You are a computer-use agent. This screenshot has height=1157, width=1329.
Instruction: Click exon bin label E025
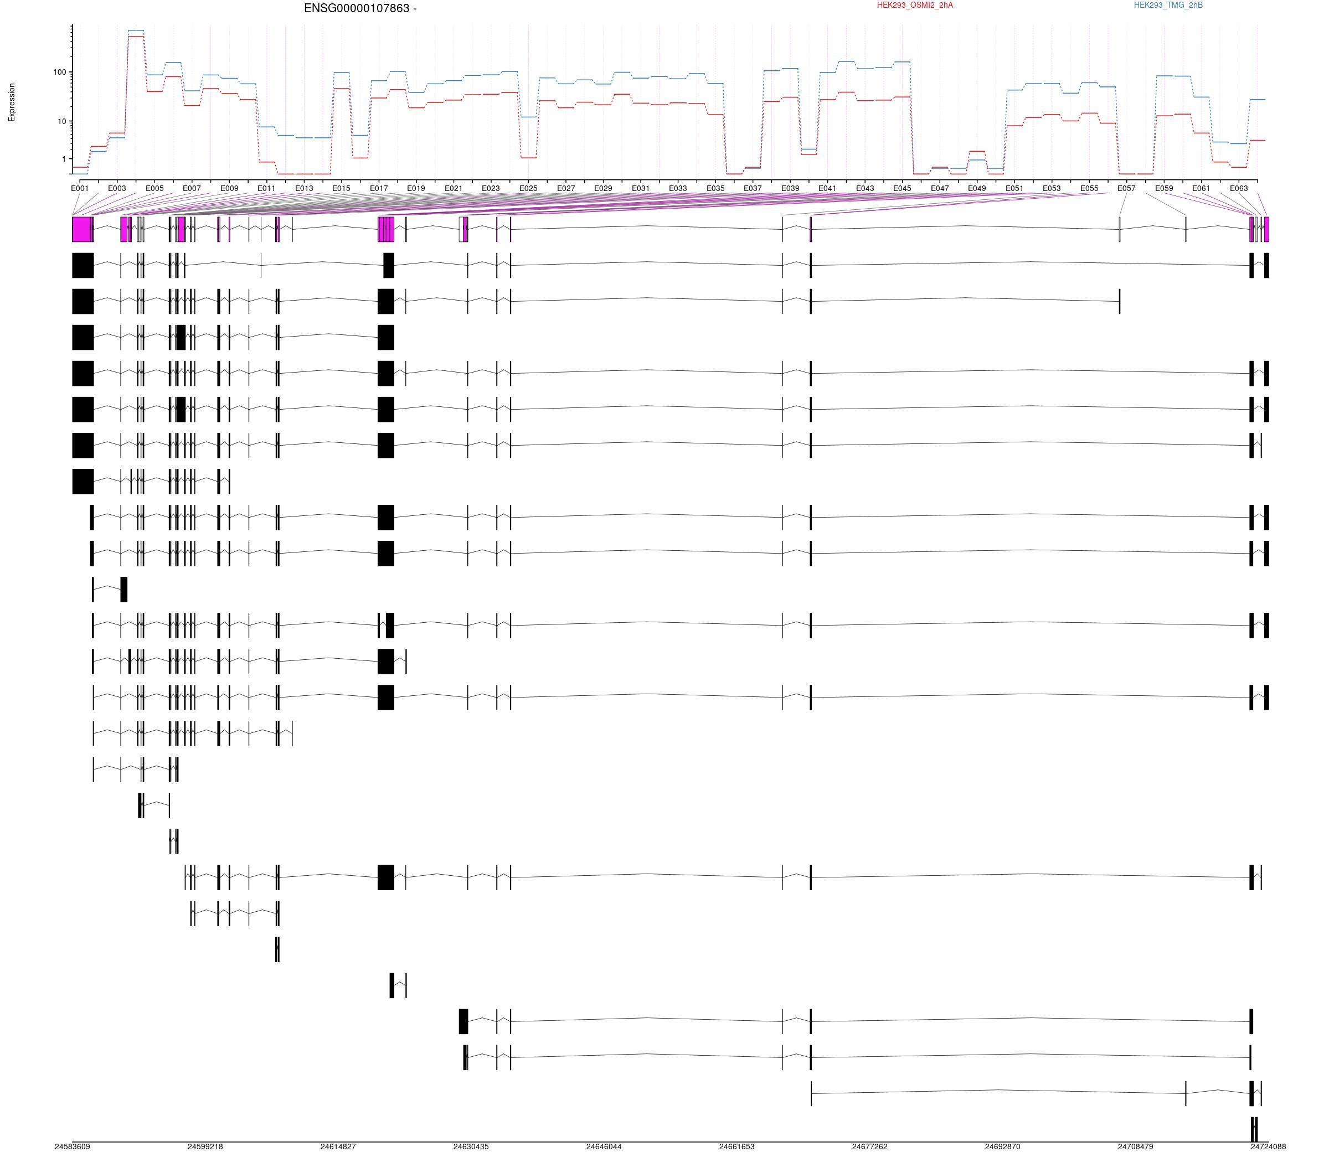point(528,189)
